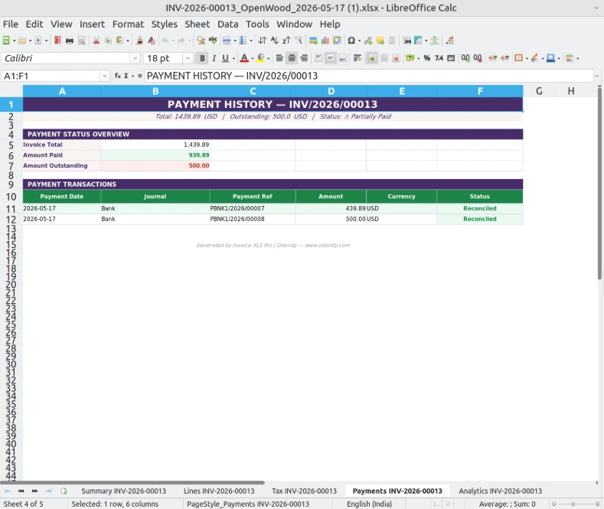Toggle Italic formatting button
604x509 pixels.
pyautogui.click(x=214, y=58)
